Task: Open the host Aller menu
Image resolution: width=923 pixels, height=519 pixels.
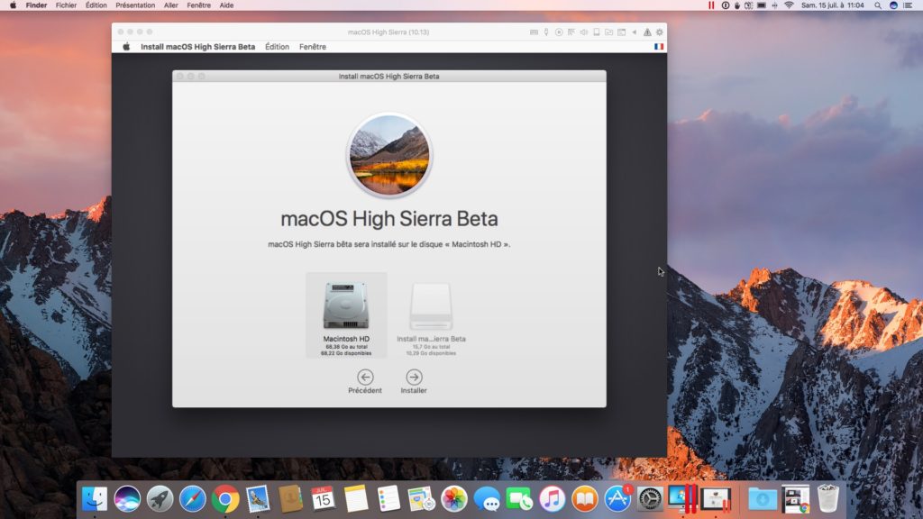Action: (170, 5)
